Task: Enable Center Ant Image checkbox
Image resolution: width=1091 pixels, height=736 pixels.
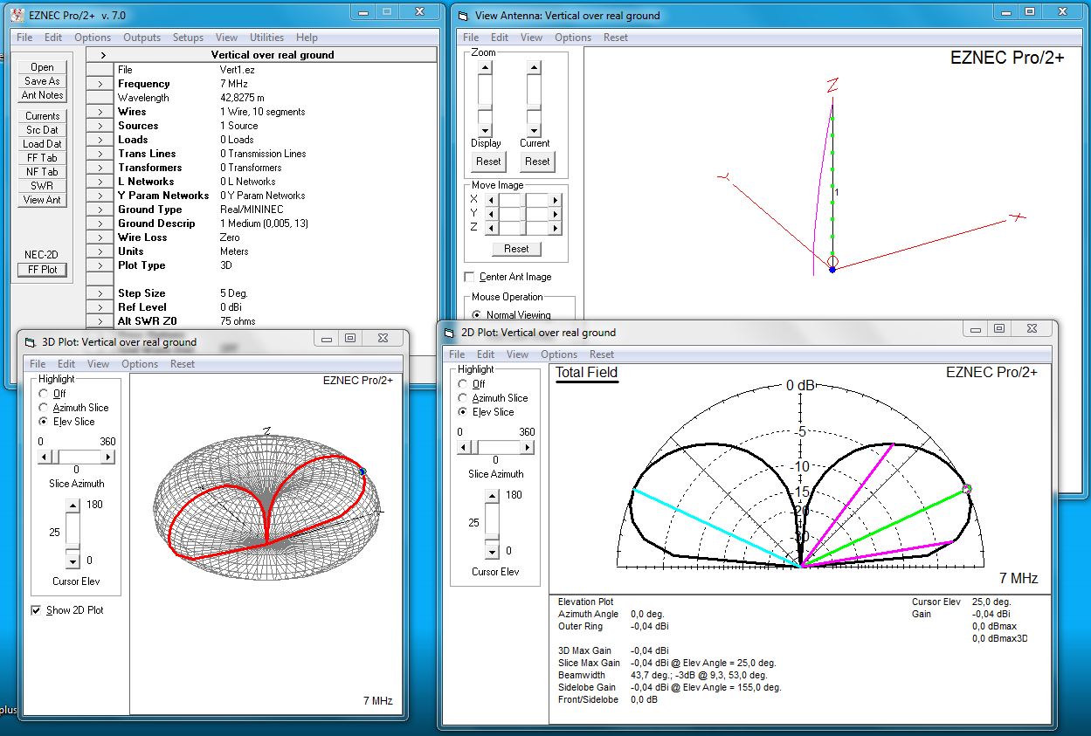Action: click(470, 277)
